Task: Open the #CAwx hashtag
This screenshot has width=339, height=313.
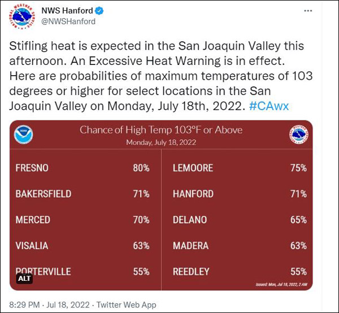Action: point(269,106)
